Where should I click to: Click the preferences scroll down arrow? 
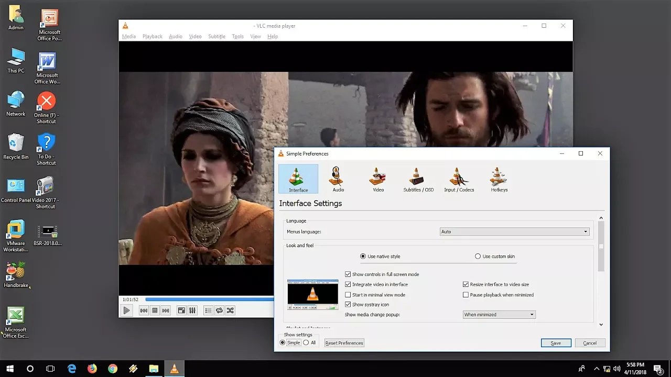pyautogui.click(x=601, y=325)
